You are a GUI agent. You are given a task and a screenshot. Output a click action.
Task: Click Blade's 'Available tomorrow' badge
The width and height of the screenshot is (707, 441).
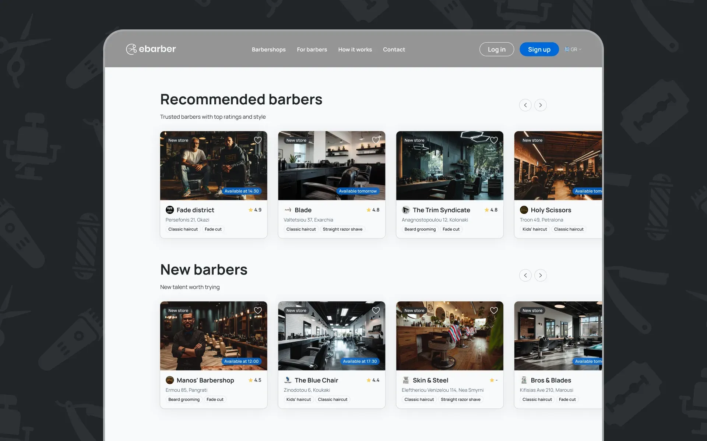[x=358, y=191]
